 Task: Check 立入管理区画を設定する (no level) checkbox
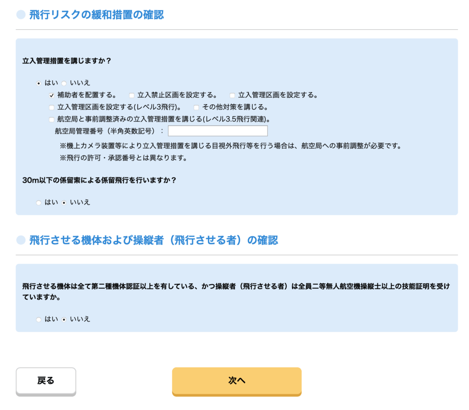click(232, 96)
